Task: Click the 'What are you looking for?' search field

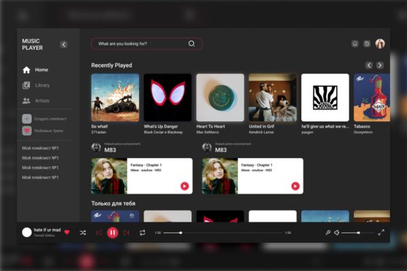Action: (147, 43)
